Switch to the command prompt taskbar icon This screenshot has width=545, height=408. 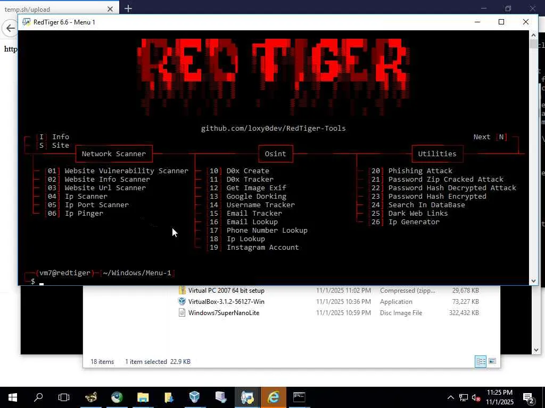pos(299,397)
